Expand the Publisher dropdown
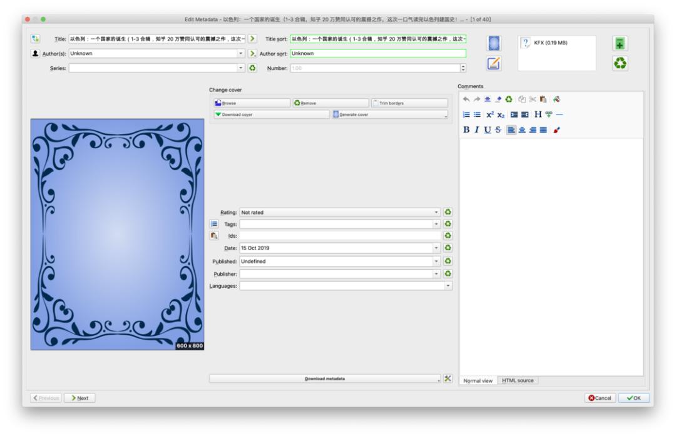The image size is (676, 436). [437, 274]
